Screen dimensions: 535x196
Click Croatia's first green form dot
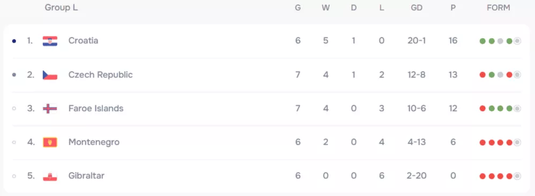(482, 41)
